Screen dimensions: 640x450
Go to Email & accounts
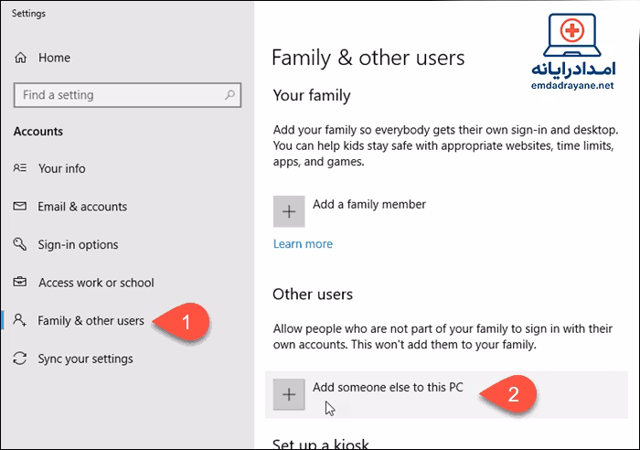click(82, 207)
